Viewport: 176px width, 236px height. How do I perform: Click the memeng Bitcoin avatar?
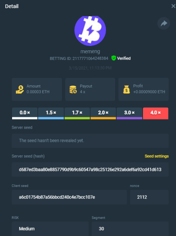pos(90,31)
